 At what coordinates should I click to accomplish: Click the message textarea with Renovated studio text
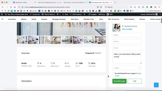click(x=127, y=58)
